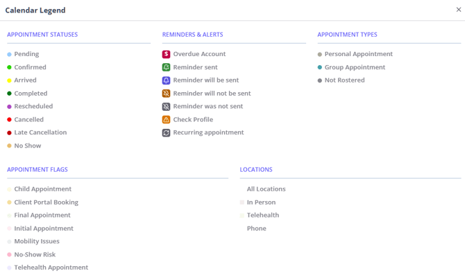The height and width of the screenshot is (280, 465).
Task: Click the Not Rostered dark gray dot
Action: click(x=320, y=80)
